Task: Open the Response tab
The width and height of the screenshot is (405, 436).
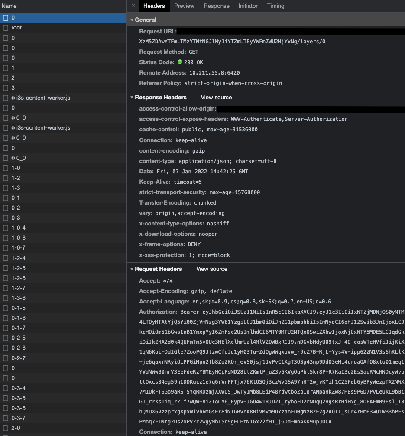Action: pyautogui.click(x=217, y=6)
